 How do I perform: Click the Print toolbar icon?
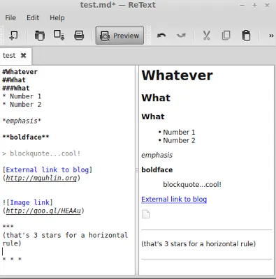tap(79, 36)
